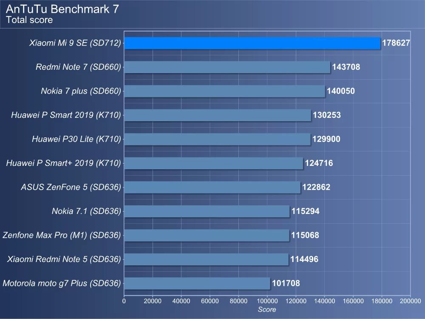Click the 180000 axis tick label

[x=382, y=301]
